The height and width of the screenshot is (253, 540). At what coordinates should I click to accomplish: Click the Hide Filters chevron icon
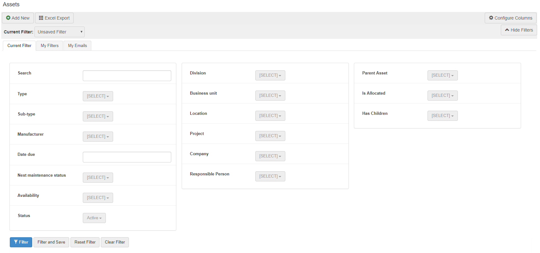(507, 30)
